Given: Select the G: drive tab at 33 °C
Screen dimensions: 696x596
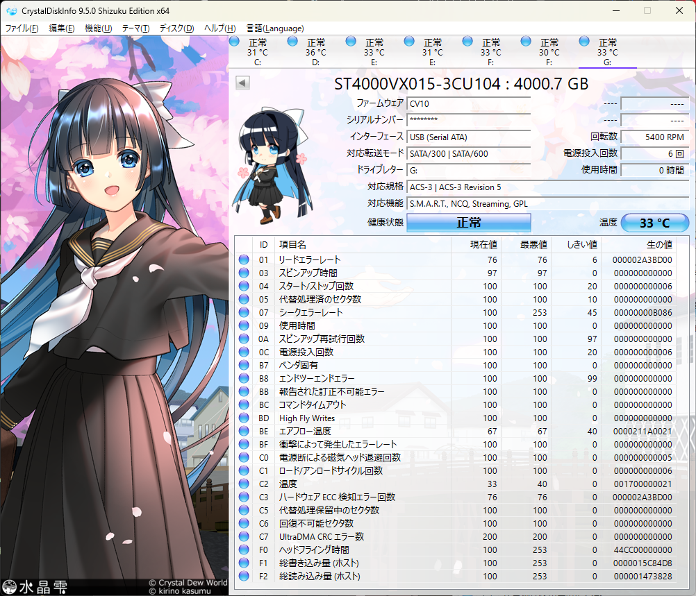Looking at the screenshot, I should [x=607, y=52].
